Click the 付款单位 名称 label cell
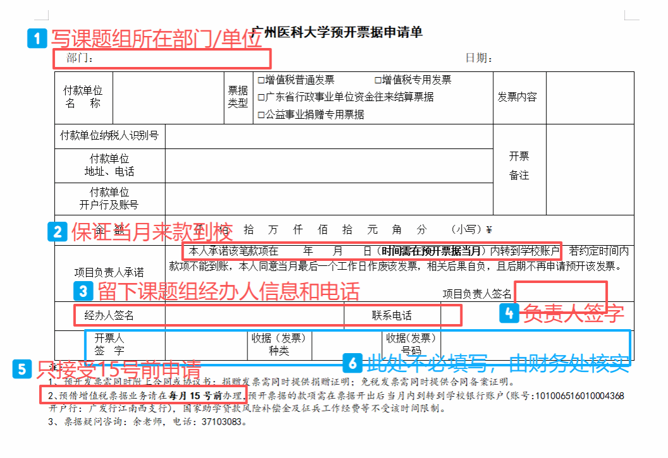The height and width of the screenshot is (458, 668). coord(83,98)
